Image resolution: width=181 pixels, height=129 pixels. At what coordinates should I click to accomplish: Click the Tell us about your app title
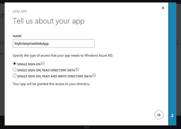point(49,21)
